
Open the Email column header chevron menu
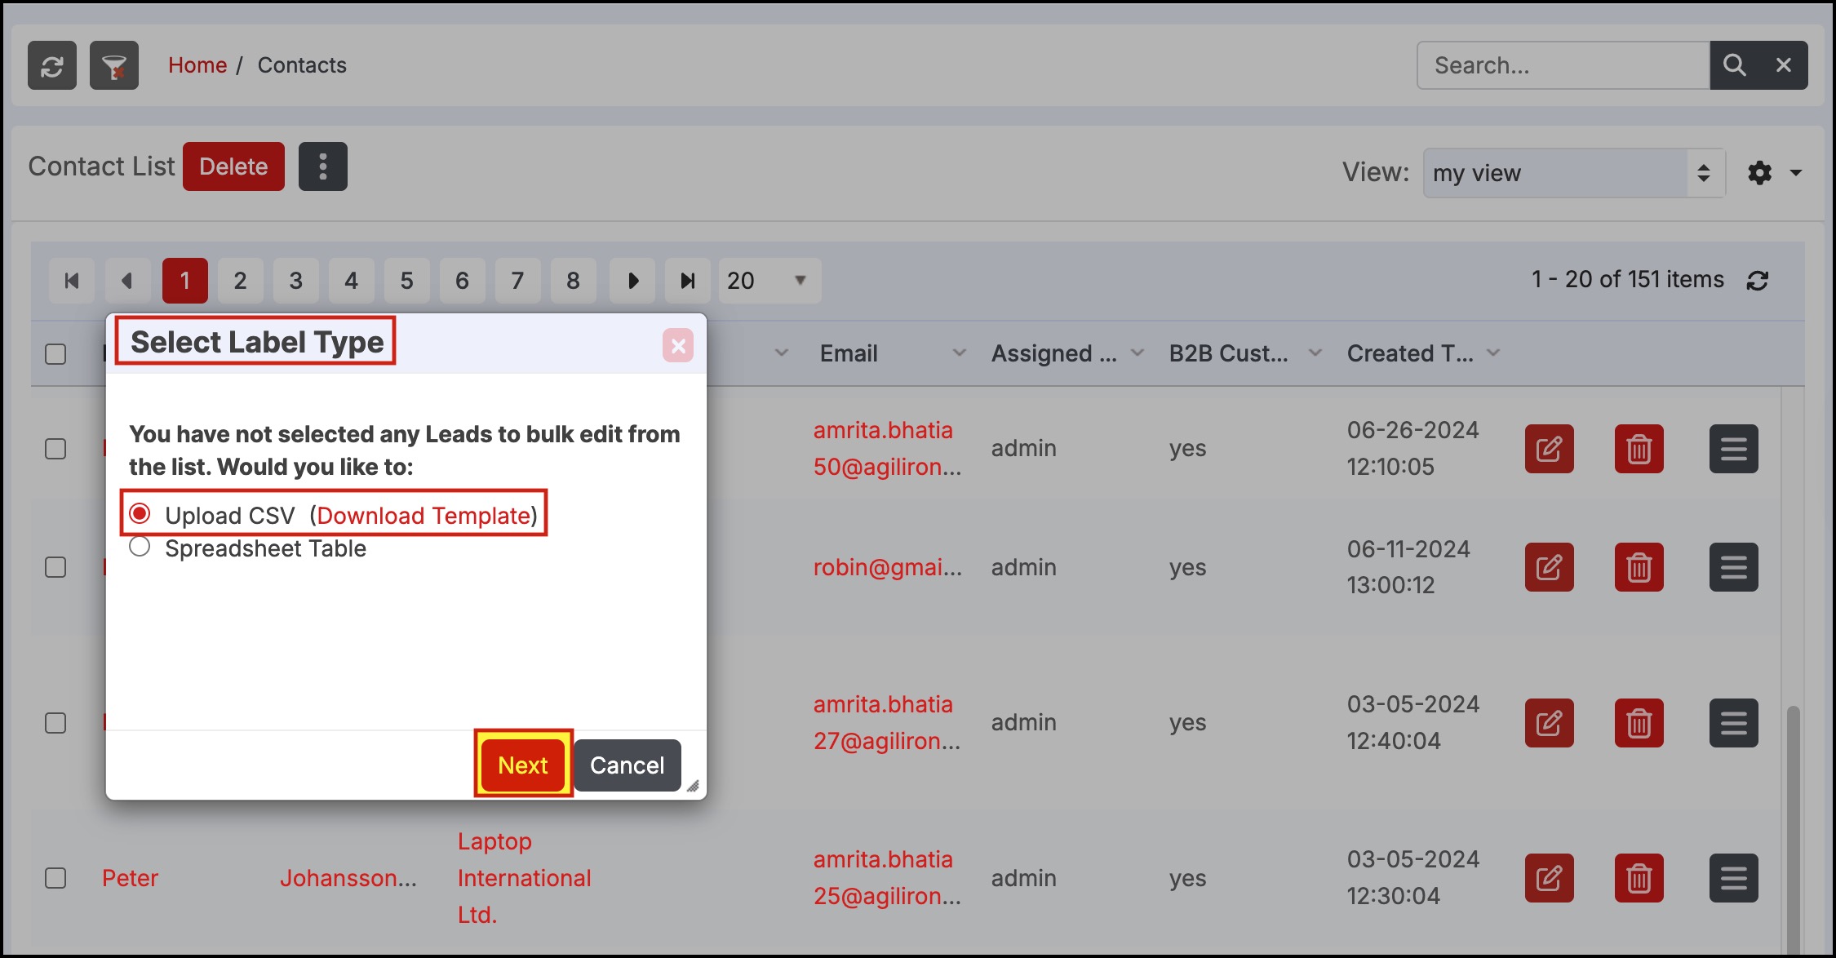click(959, 353)
